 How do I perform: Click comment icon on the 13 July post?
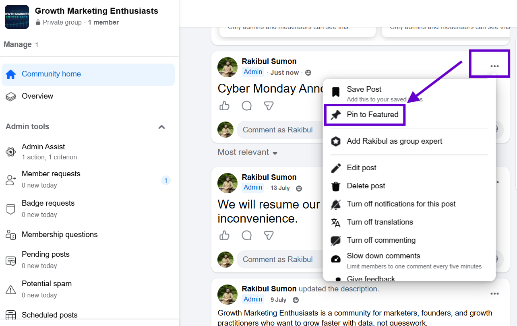point(246,235)
